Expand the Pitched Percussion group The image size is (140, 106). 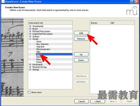click(x=30, y=31)
